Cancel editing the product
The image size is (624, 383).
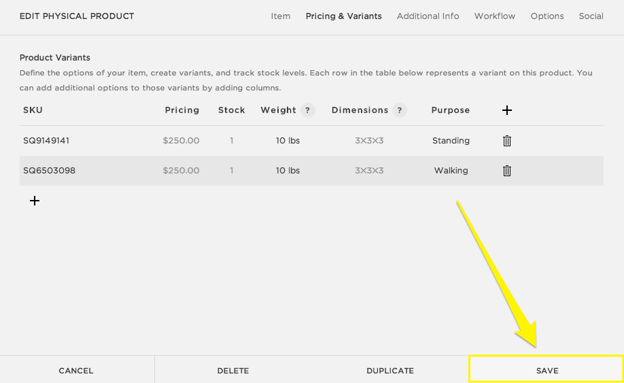point(76,371)
